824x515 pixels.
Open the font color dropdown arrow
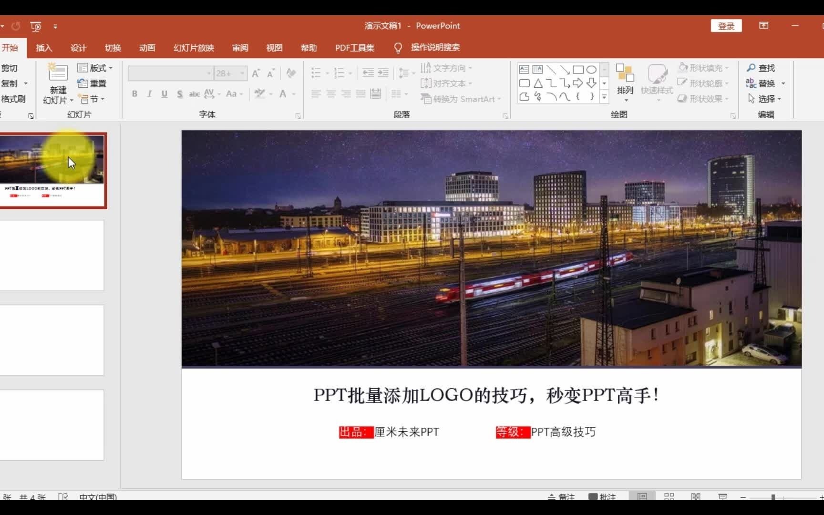tap(293, 94)
